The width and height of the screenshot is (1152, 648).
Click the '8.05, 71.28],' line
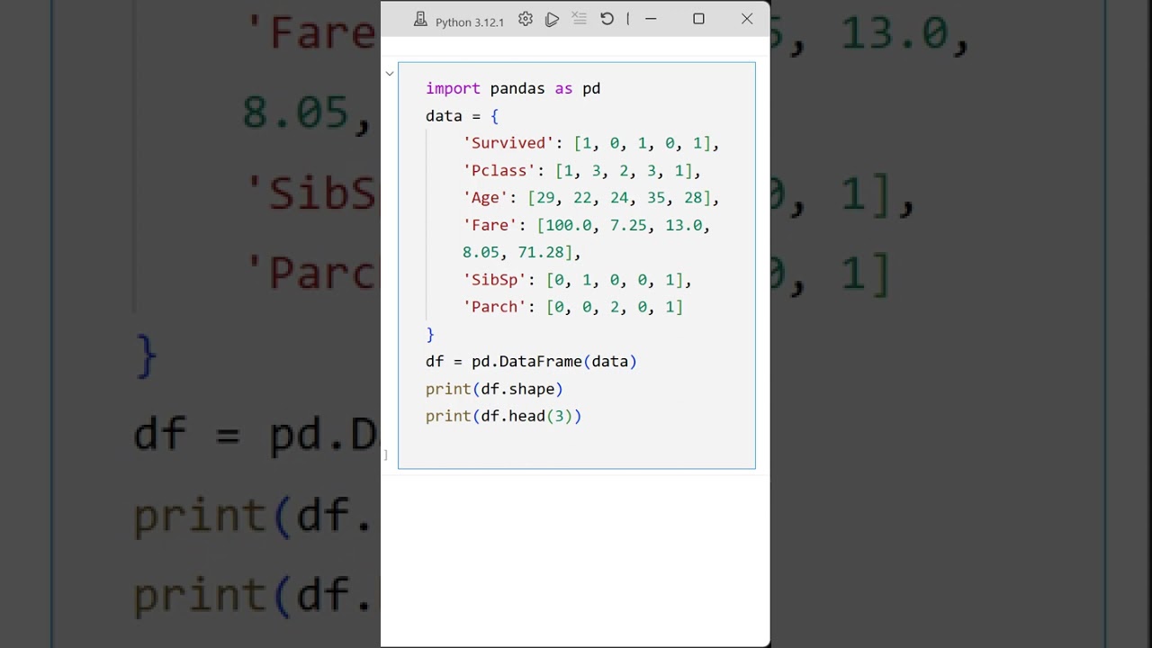(x=522, y=252)
